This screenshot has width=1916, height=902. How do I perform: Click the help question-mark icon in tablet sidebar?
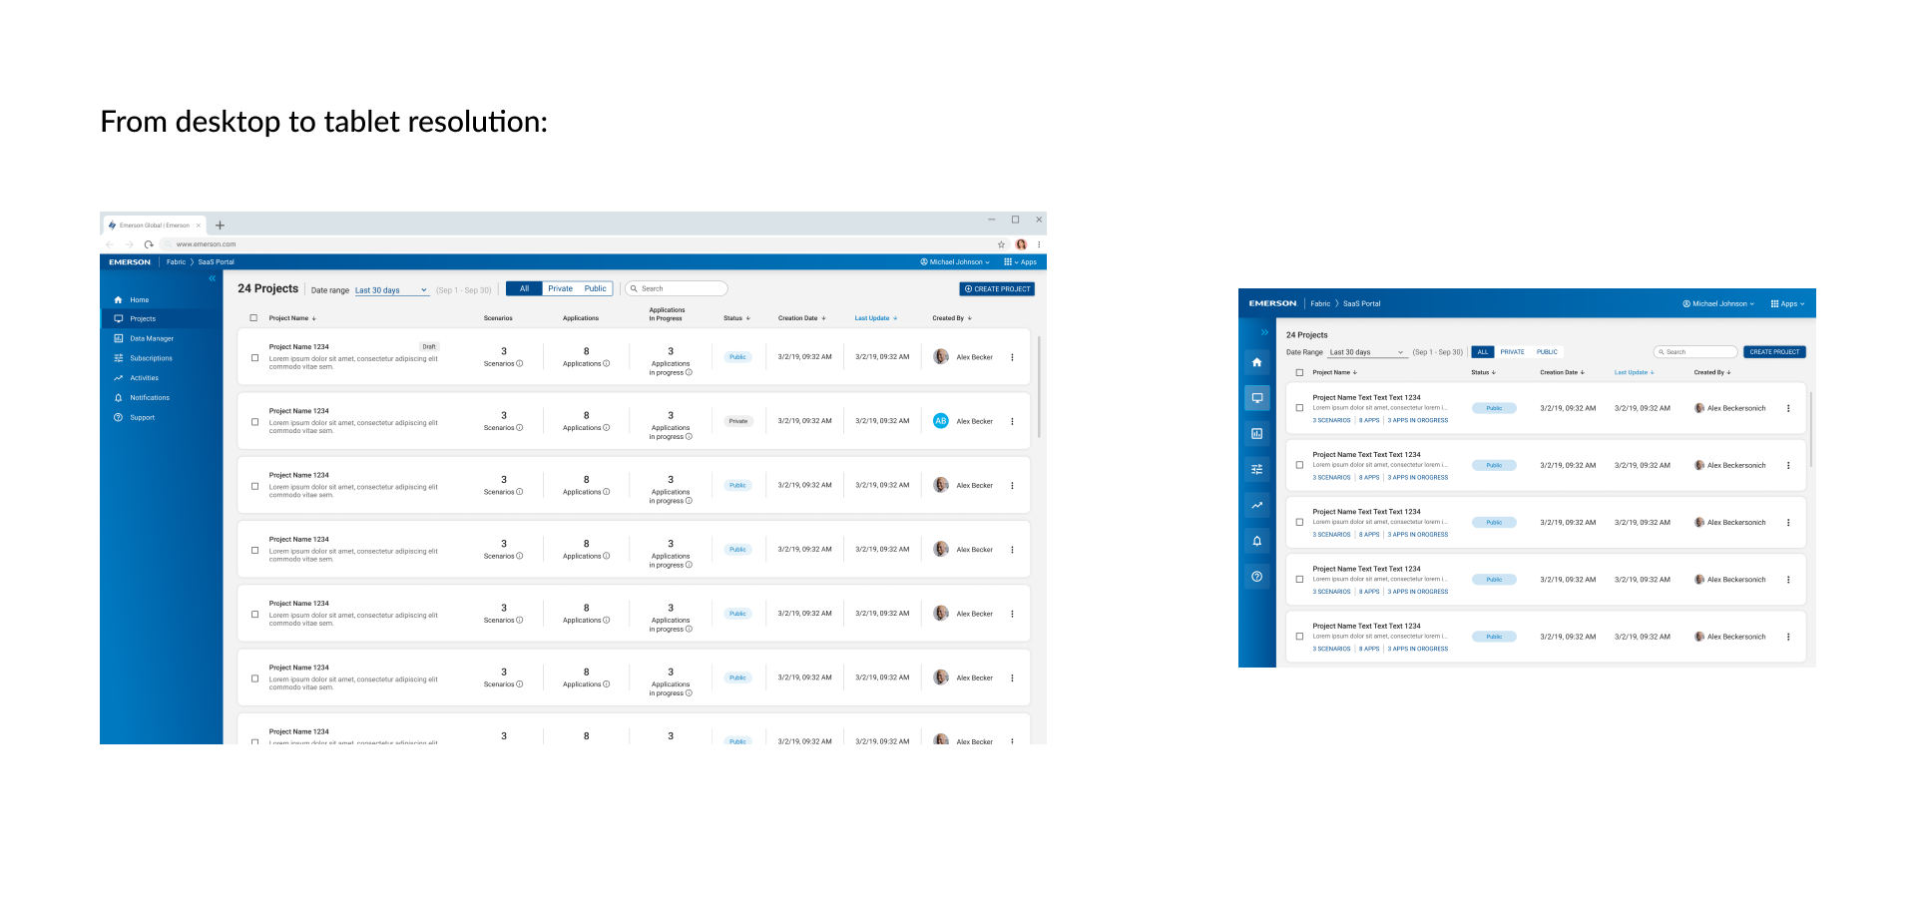pyautogui.click(x=1256, y=577)
